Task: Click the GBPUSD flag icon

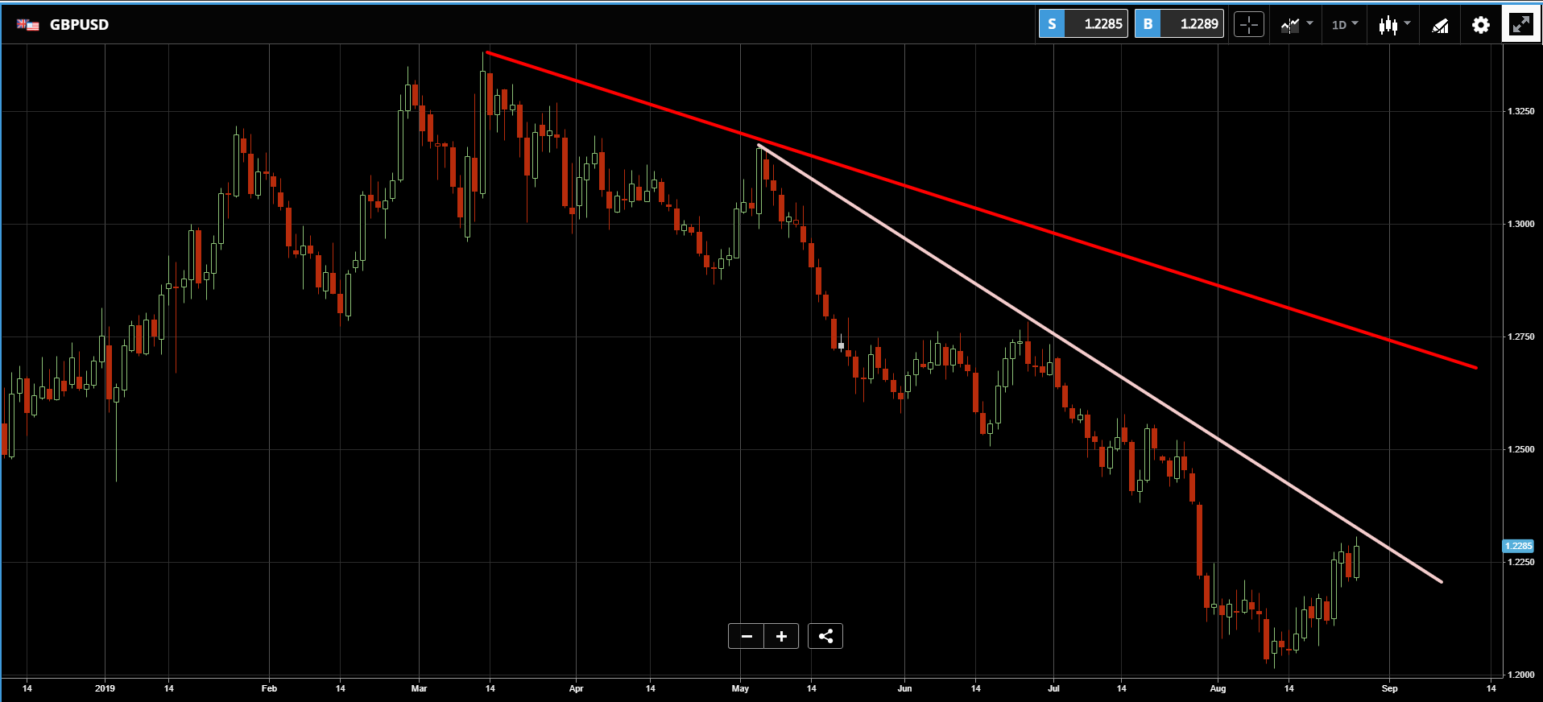Action: [x=28, y=25]
